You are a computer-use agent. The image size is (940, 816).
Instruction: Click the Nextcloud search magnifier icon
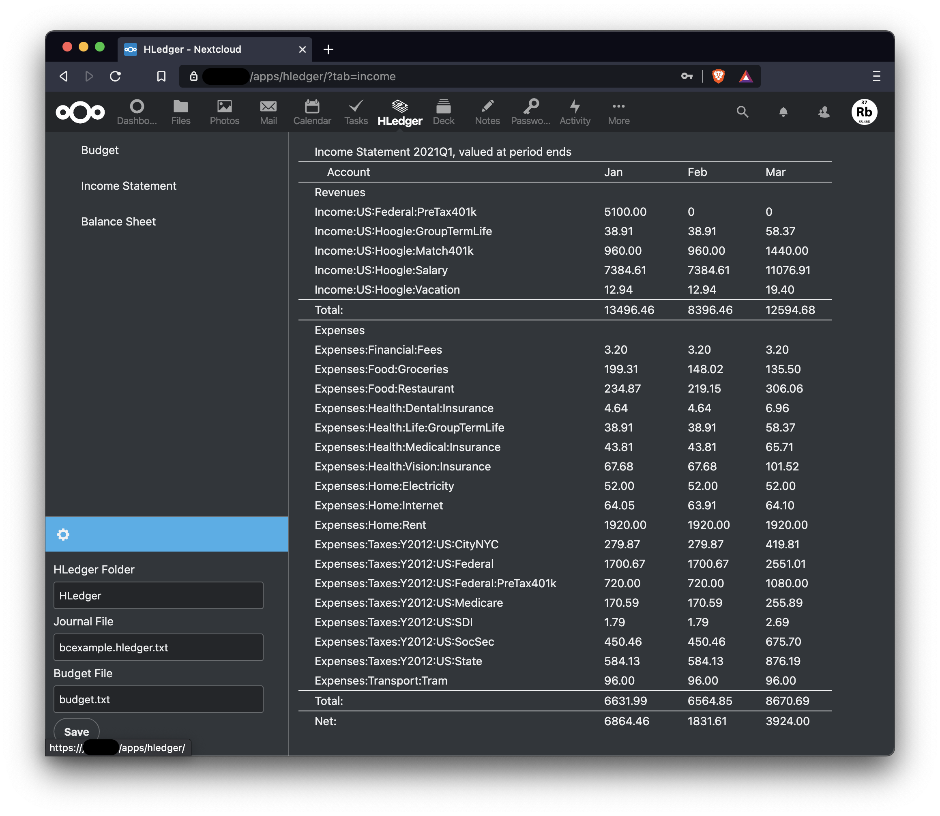coord(742,112)
